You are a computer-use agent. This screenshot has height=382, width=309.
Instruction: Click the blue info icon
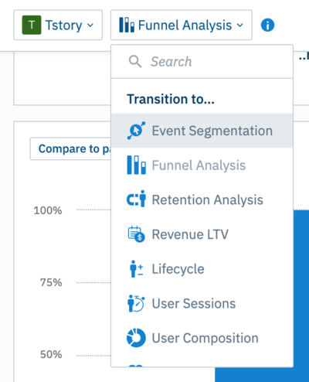point(267,25)
